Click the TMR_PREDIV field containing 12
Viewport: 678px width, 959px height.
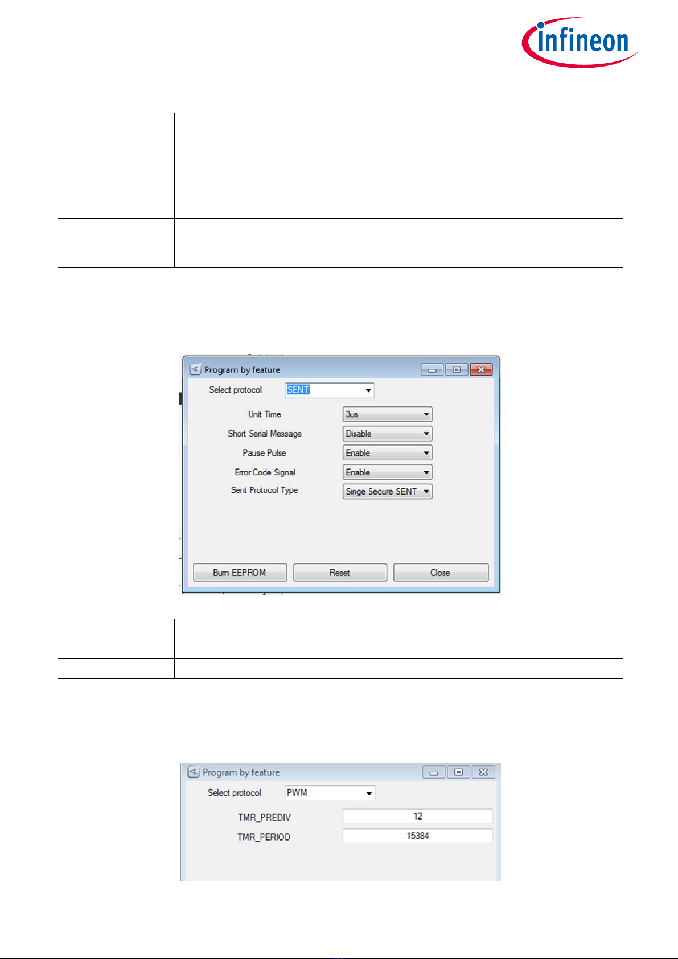(417, 816)
